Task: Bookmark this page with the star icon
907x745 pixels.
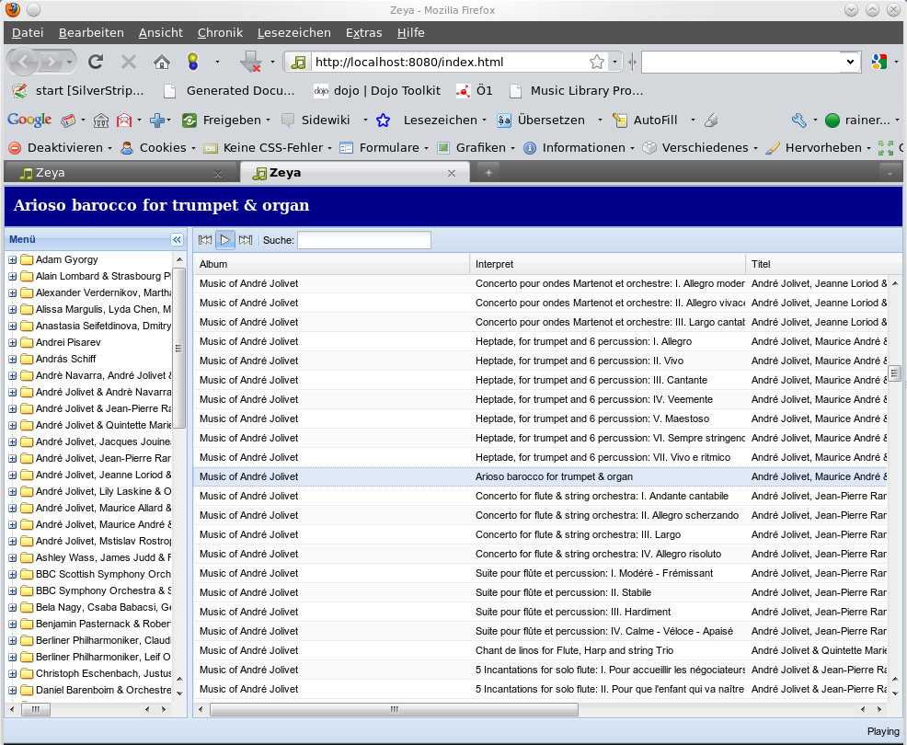Action: 596,63
